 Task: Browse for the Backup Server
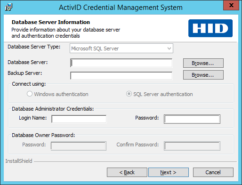point(203,75)
